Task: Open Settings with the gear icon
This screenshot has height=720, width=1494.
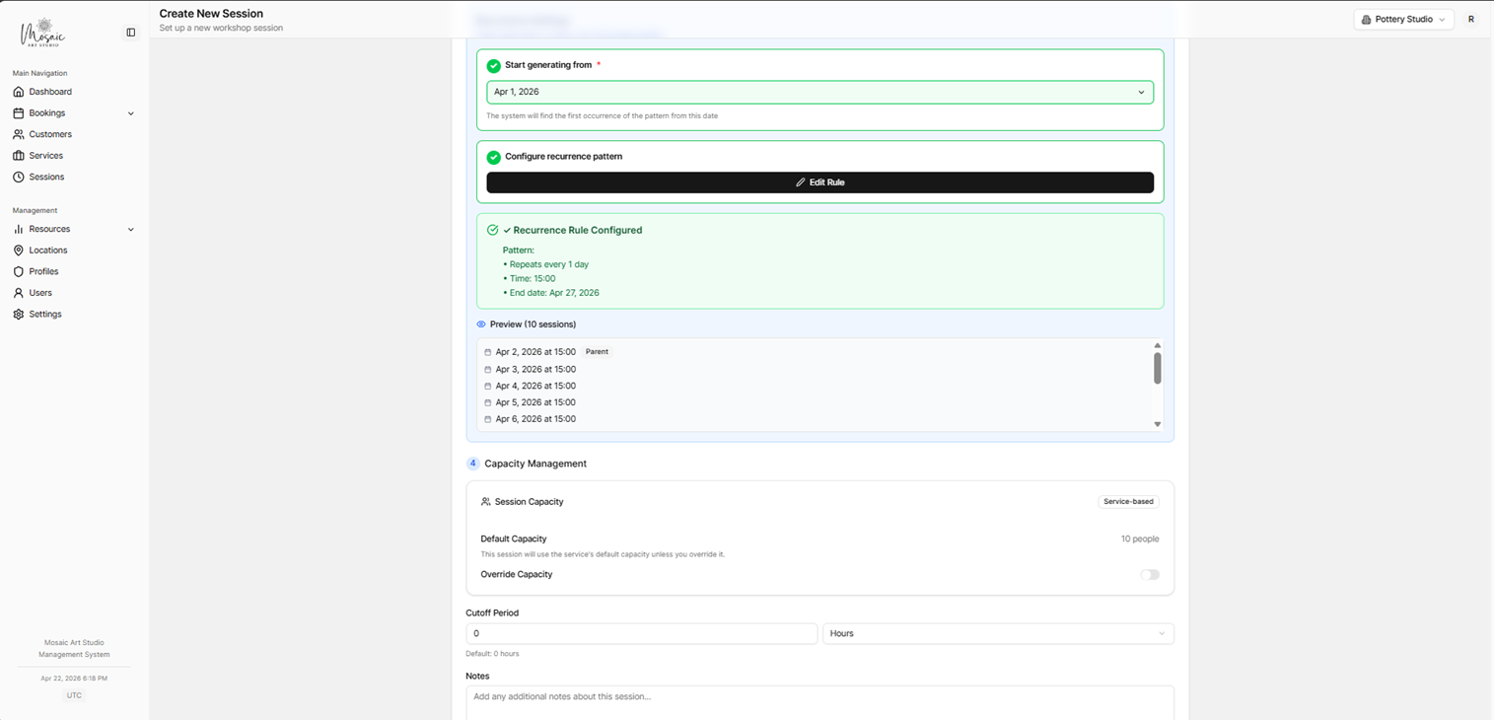Action: [20, 314]
